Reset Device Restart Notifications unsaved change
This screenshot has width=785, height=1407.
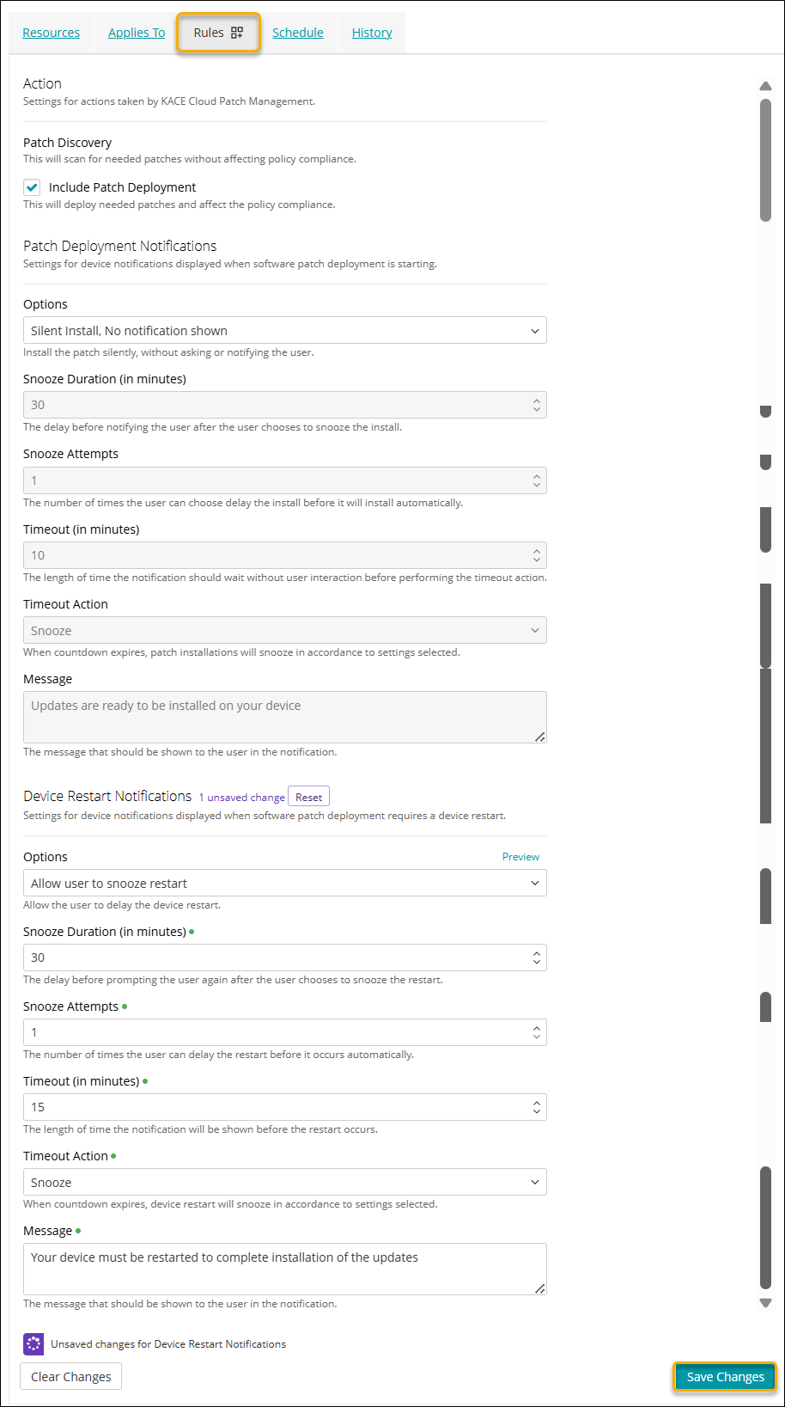coord(308,797)
